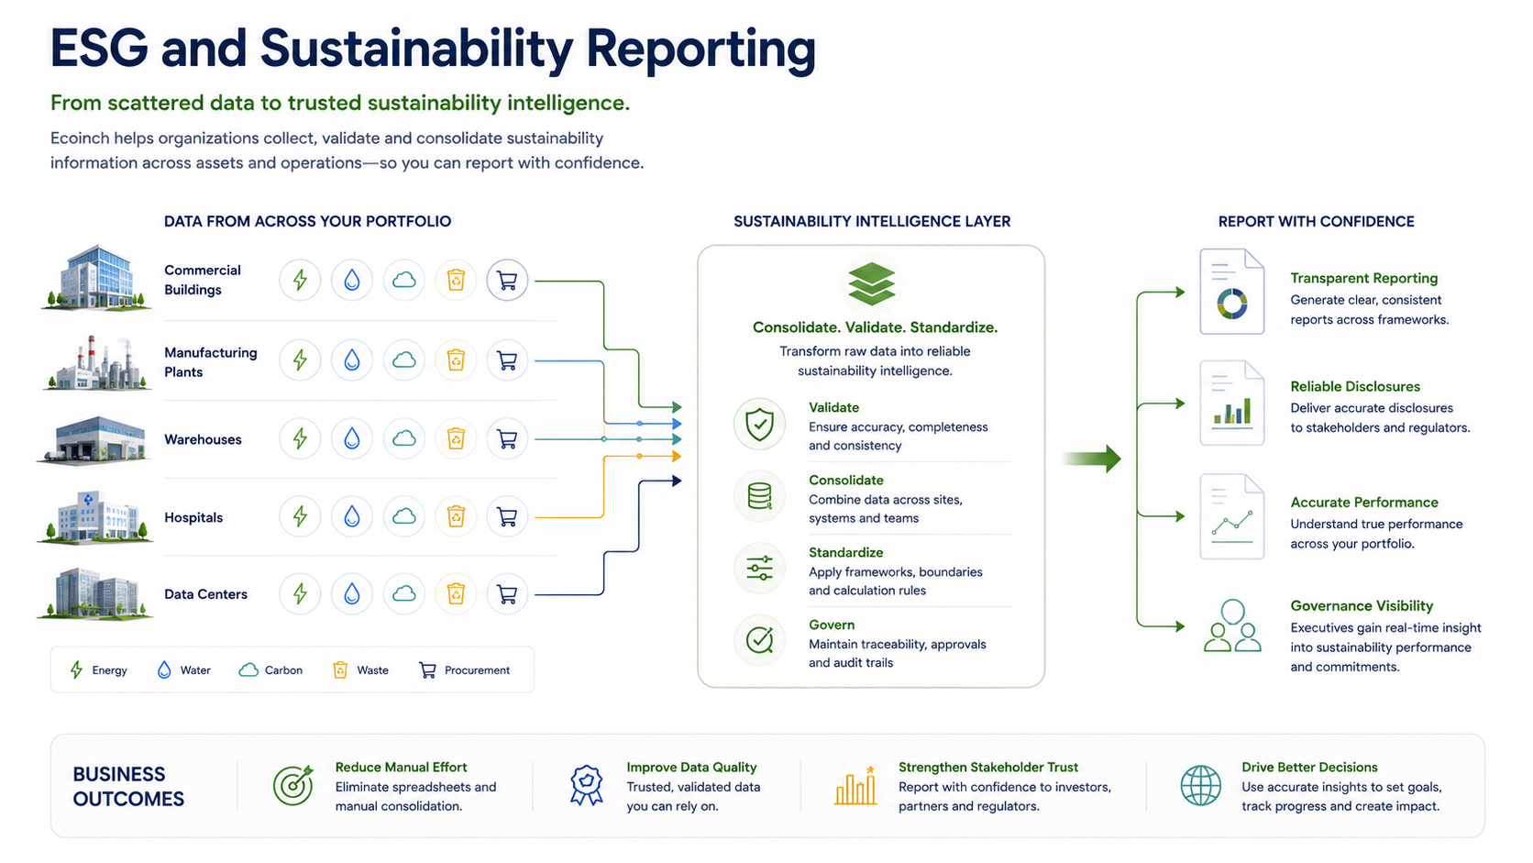1533x863 pixels.
Task: Click the "Govern" step title
Action: [x=832, y=625]
